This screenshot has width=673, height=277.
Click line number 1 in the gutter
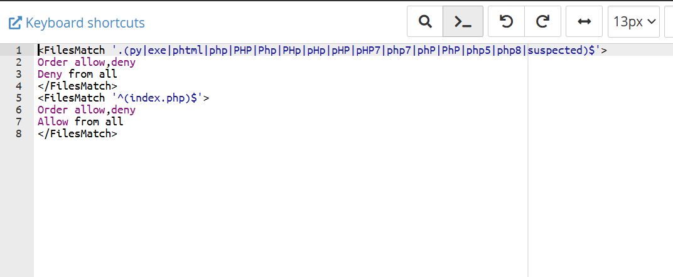point(19,50)
